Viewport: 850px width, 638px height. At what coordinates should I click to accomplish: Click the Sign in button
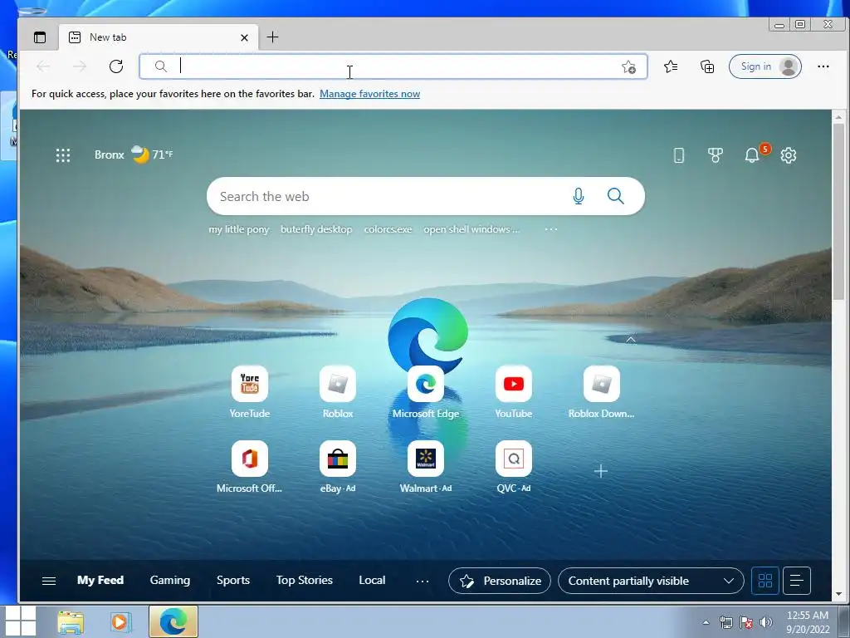(x=765, y=66)
